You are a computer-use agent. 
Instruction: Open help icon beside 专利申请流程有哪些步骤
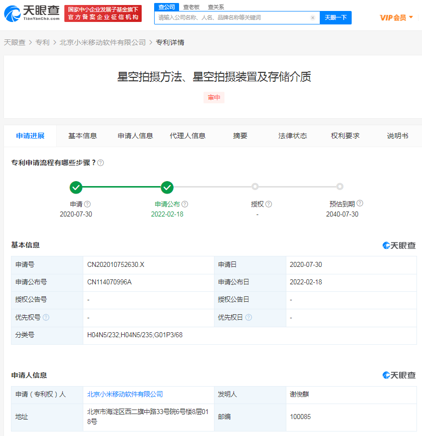101,163
